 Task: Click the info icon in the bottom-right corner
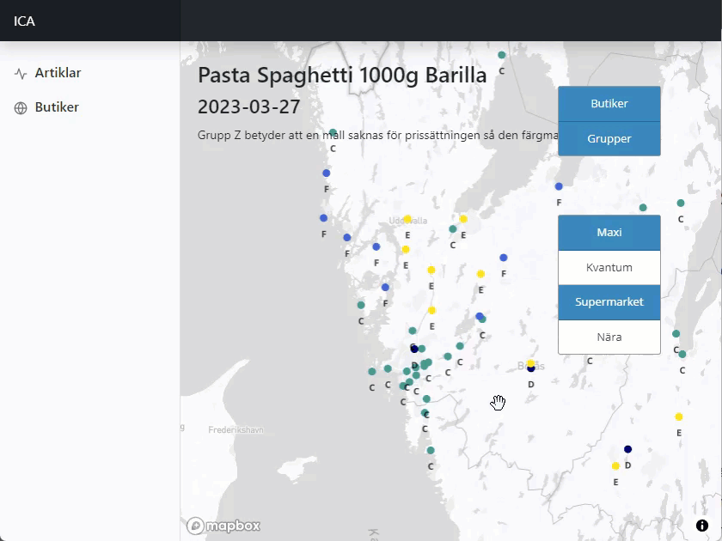701,525
